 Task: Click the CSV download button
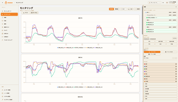(x=130, y=9)
